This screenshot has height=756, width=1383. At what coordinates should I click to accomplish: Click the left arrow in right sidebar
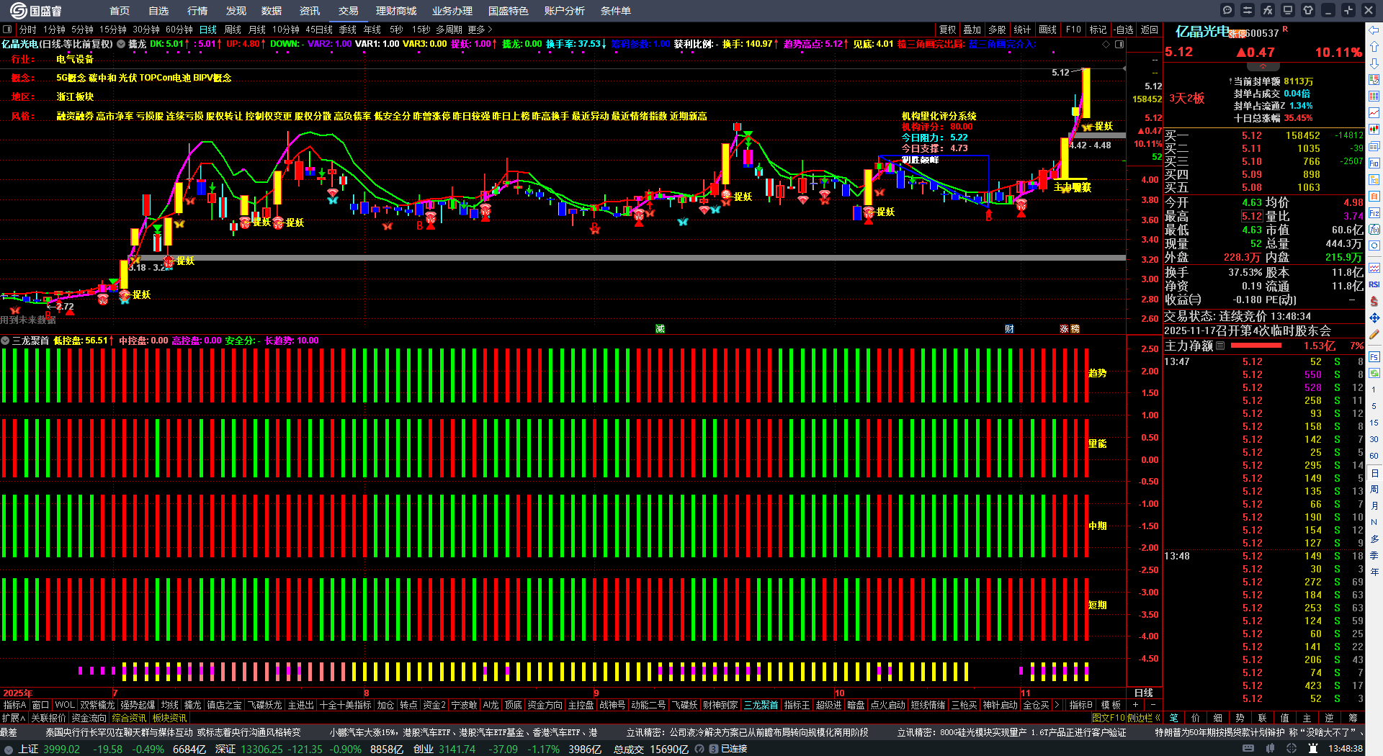pos(1374,30)
